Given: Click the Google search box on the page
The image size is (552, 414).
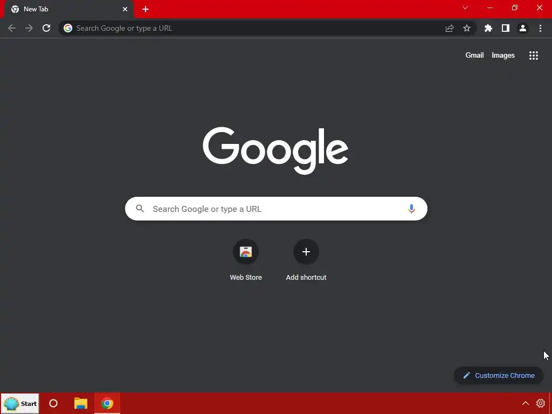Looking at the screenshot, I should pyautogui.click(x=276, y=209).
